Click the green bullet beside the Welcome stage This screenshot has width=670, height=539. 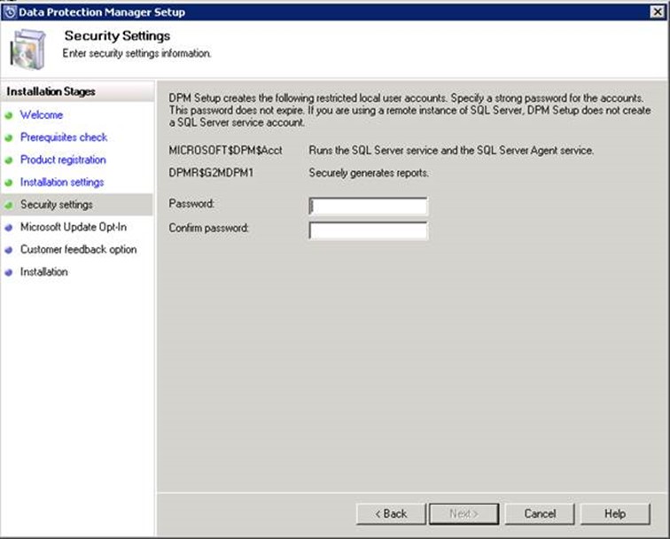coord(9,115)
